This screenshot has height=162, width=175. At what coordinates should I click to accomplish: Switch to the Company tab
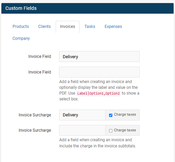tap(21, 38)
